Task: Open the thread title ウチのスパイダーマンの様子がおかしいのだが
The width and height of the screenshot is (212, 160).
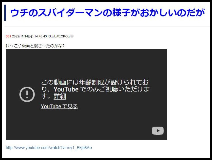Action: [x=107, y=13]
